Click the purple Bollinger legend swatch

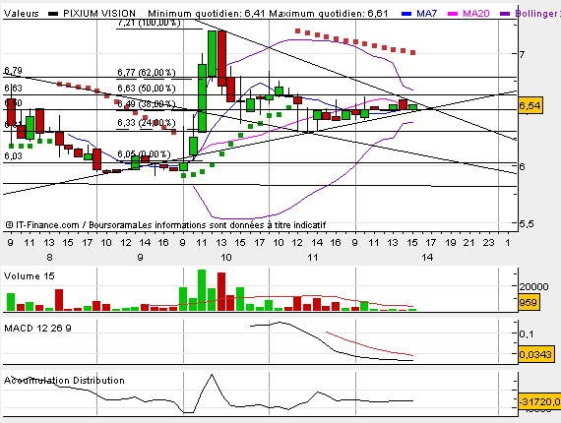505,14
